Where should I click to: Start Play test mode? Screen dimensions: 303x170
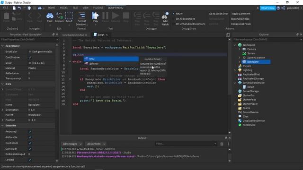(96, 16)
